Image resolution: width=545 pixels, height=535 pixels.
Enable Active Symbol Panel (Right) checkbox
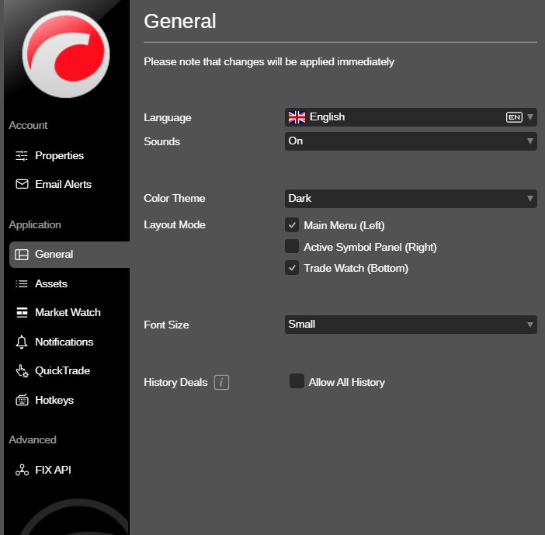click(x=292, y=246)
